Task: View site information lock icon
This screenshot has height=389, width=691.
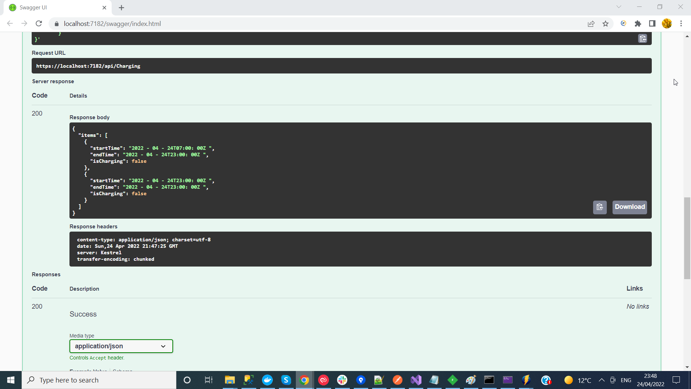Action: click(x=57, y=24)
